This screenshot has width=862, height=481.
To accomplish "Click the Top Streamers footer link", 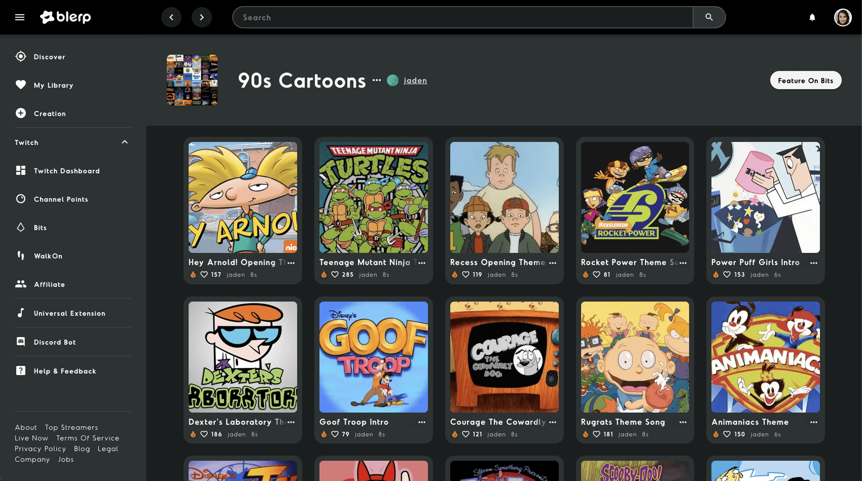I will 71,427.
